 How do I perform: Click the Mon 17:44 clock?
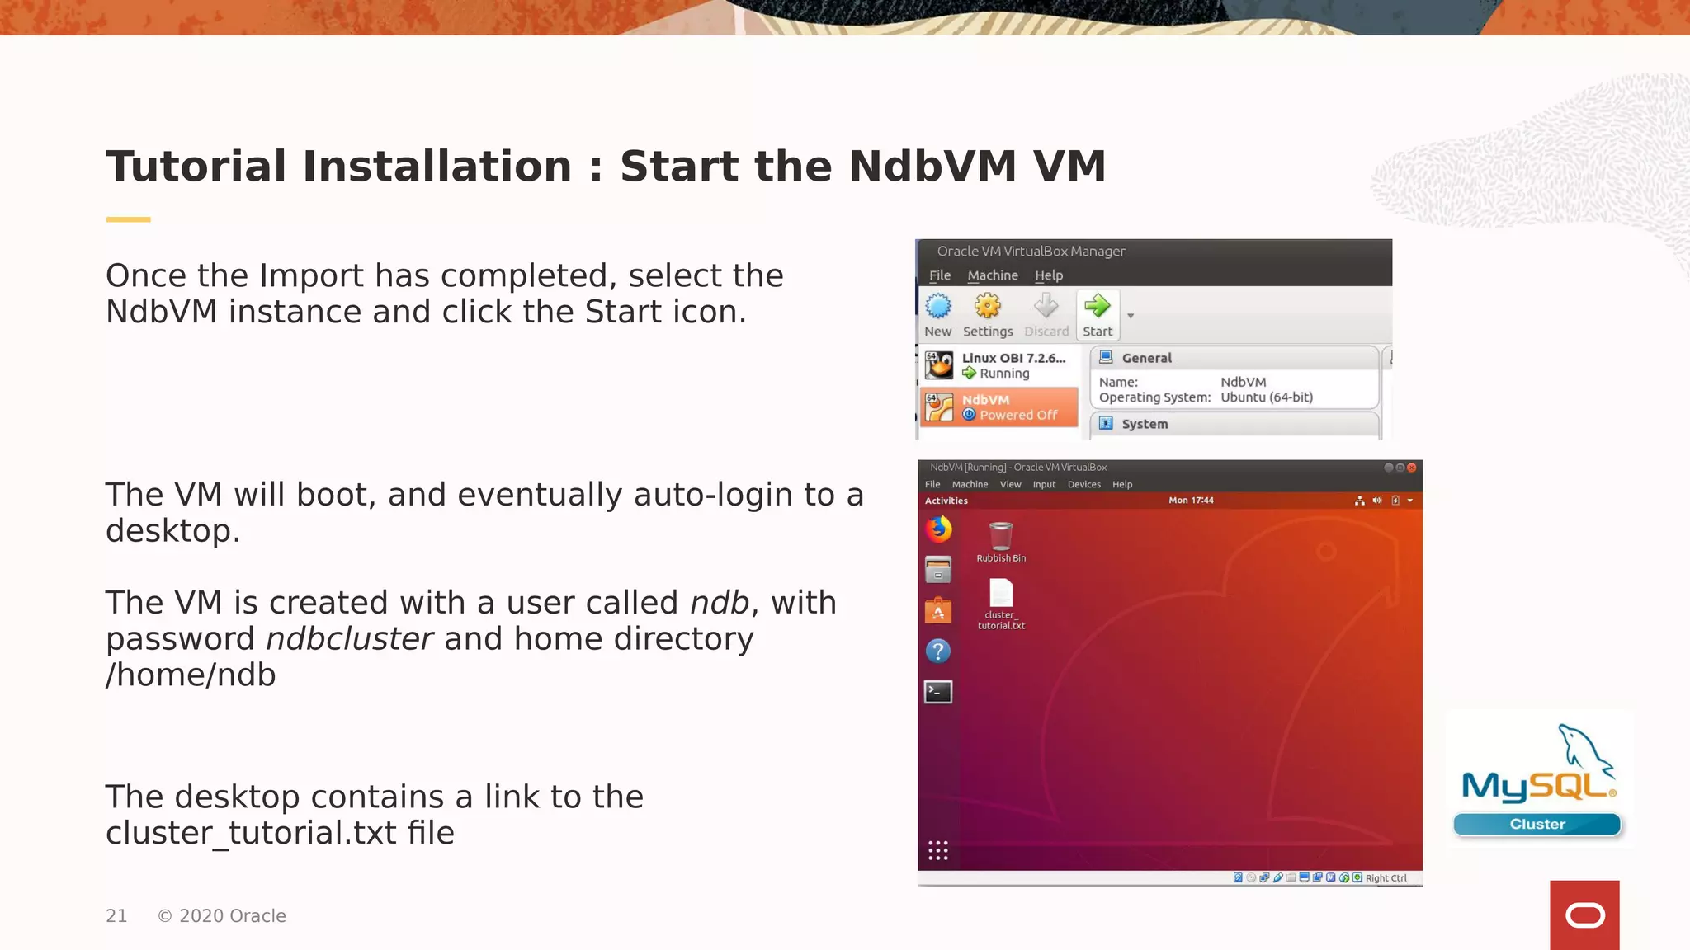[1191, 501]
